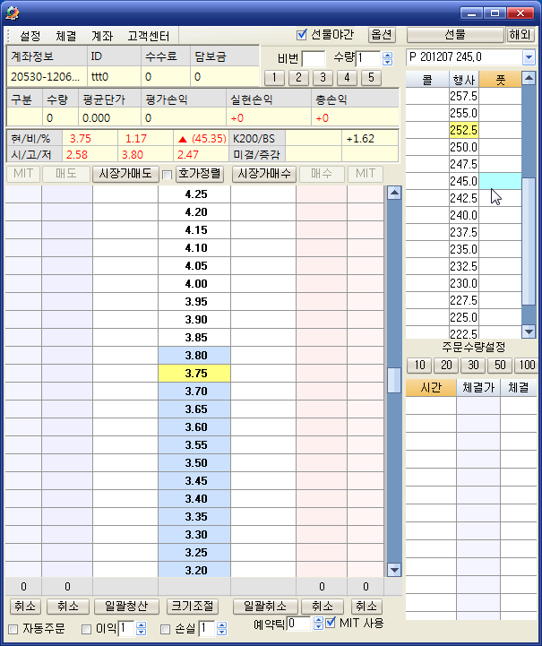Click the 시장가매수 button

pos(264,174)
